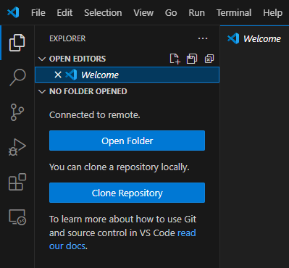
Task: Open Explorer Views and More Actions ellipsis
Action: click(x=203, y=38)
